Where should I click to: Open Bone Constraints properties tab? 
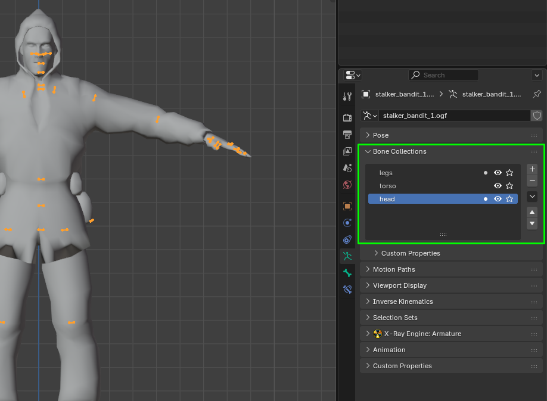pyautogui.click(x=347, y=290)
